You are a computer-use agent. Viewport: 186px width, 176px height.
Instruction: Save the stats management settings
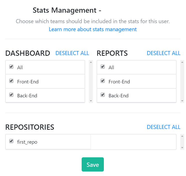(x=93, y=164)
